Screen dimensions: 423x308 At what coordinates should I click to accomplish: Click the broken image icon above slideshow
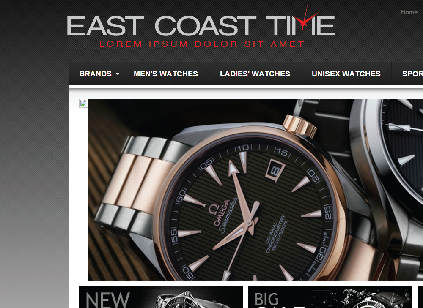[83, 103]
